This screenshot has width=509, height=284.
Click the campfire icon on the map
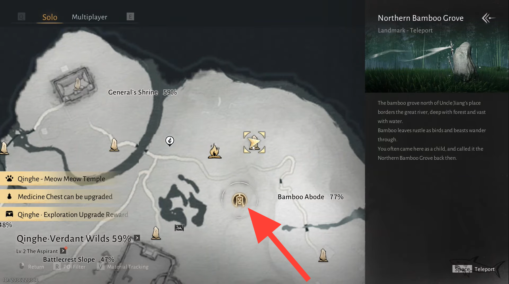pyautogui.click(x=215, y=151)
